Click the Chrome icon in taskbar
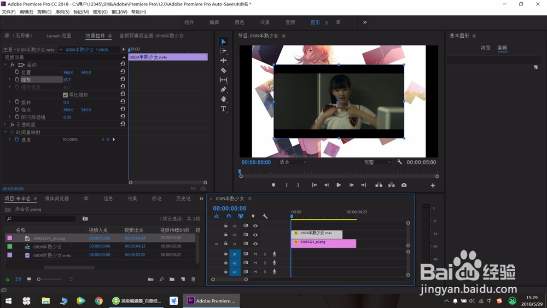Image resolution: width=547 pixels, height=308 pixels. click(98, 301)
